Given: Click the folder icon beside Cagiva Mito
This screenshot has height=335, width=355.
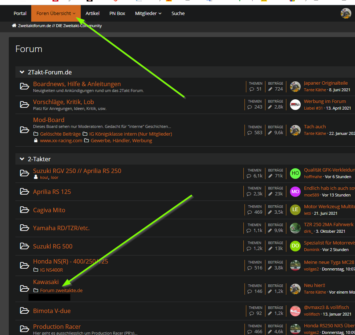Looking at the screenshot, I should (24, 210).
